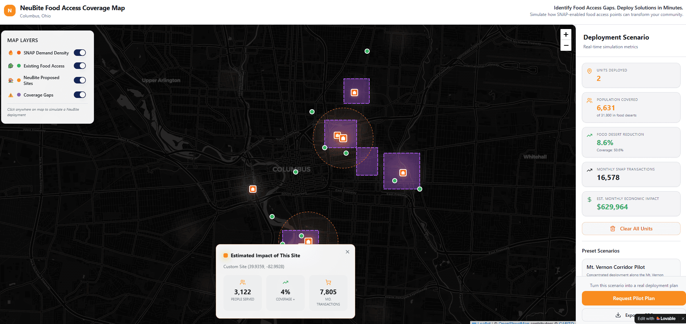Select the green food access marker near International Gateway
Screen dimensions: 686x324
pyautogui.click(x=367, y=51)
